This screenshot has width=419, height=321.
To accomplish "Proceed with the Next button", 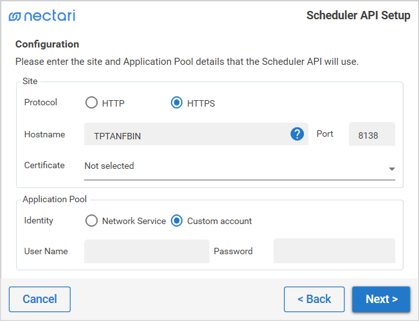I will point(381,299).
